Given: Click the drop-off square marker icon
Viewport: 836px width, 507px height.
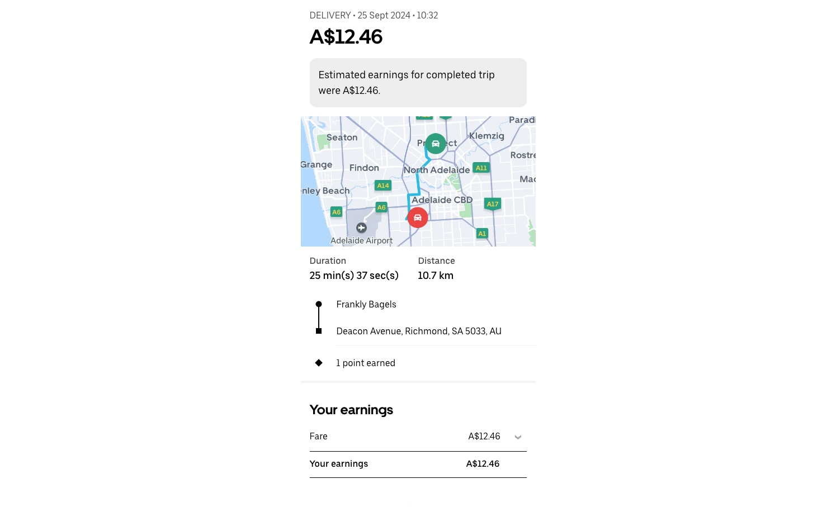Looking at the screenshot, I should (319, 331).
